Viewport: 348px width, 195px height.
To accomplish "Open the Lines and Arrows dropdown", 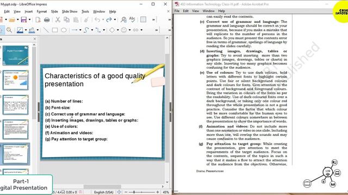I will (x=80, y=30).
